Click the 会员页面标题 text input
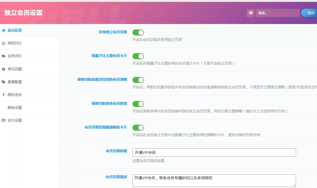The width and height of the screenshot is (317, 188). [214, 152]
